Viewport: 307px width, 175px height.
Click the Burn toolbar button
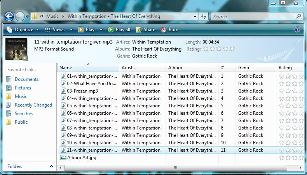(169, 30)
